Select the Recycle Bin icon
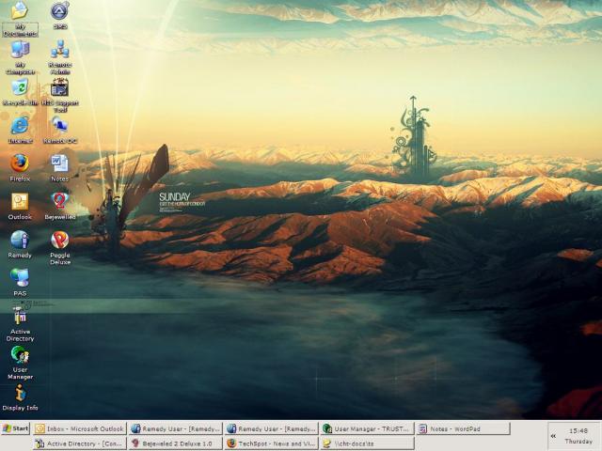Viewport: 602px width, 451px height. [20, 92]
